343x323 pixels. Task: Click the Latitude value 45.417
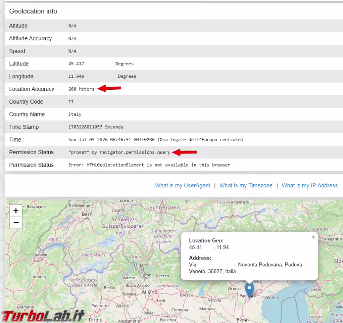click(x=76, y=64)
